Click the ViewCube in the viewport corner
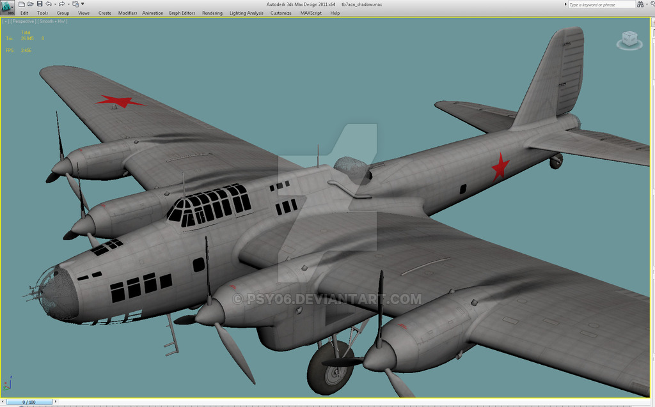 click(x=628, y=40)
